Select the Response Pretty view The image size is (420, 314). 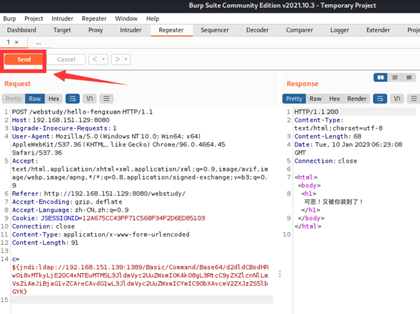click(x=294, y=99)
